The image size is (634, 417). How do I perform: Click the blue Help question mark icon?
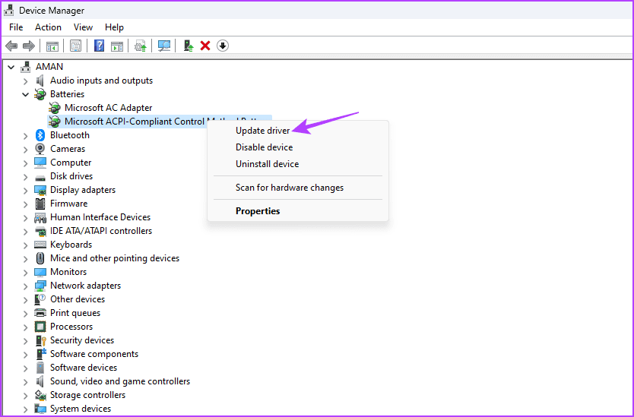tap(99, 46)
